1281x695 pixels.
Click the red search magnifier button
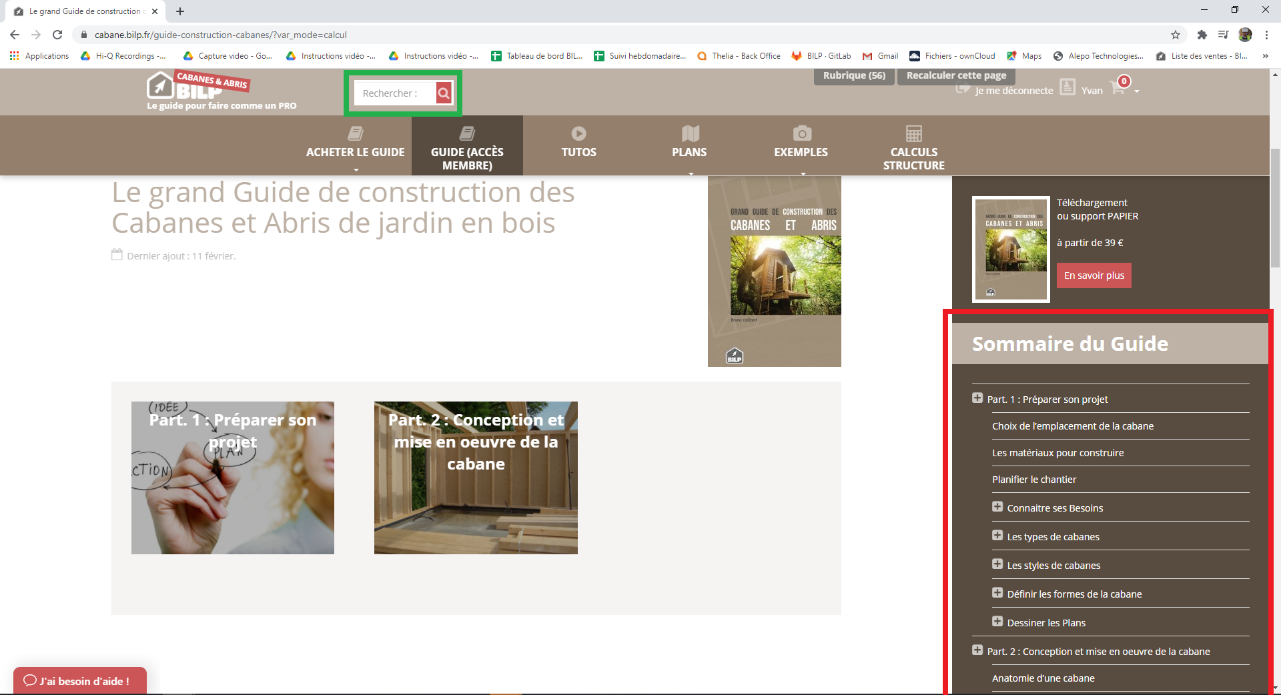point(444,93)
